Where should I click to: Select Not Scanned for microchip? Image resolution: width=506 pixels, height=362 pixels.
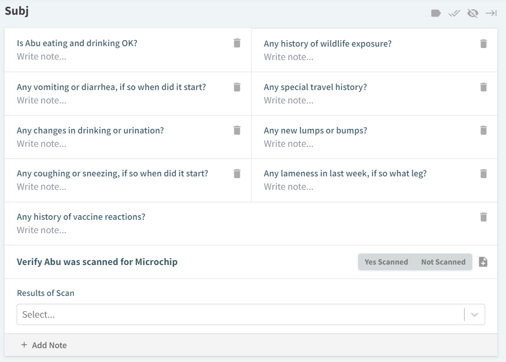coord(443,262)
